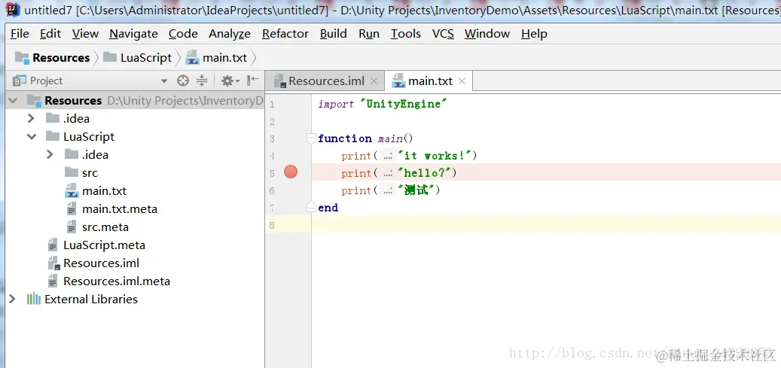
Task: Collapse the Resources root node
Action: tap(13, 101)
